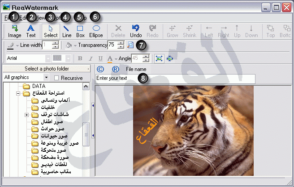Viewport: 294px width, 187px height.
Task: Open the File menu
Action: coord(7,18)
